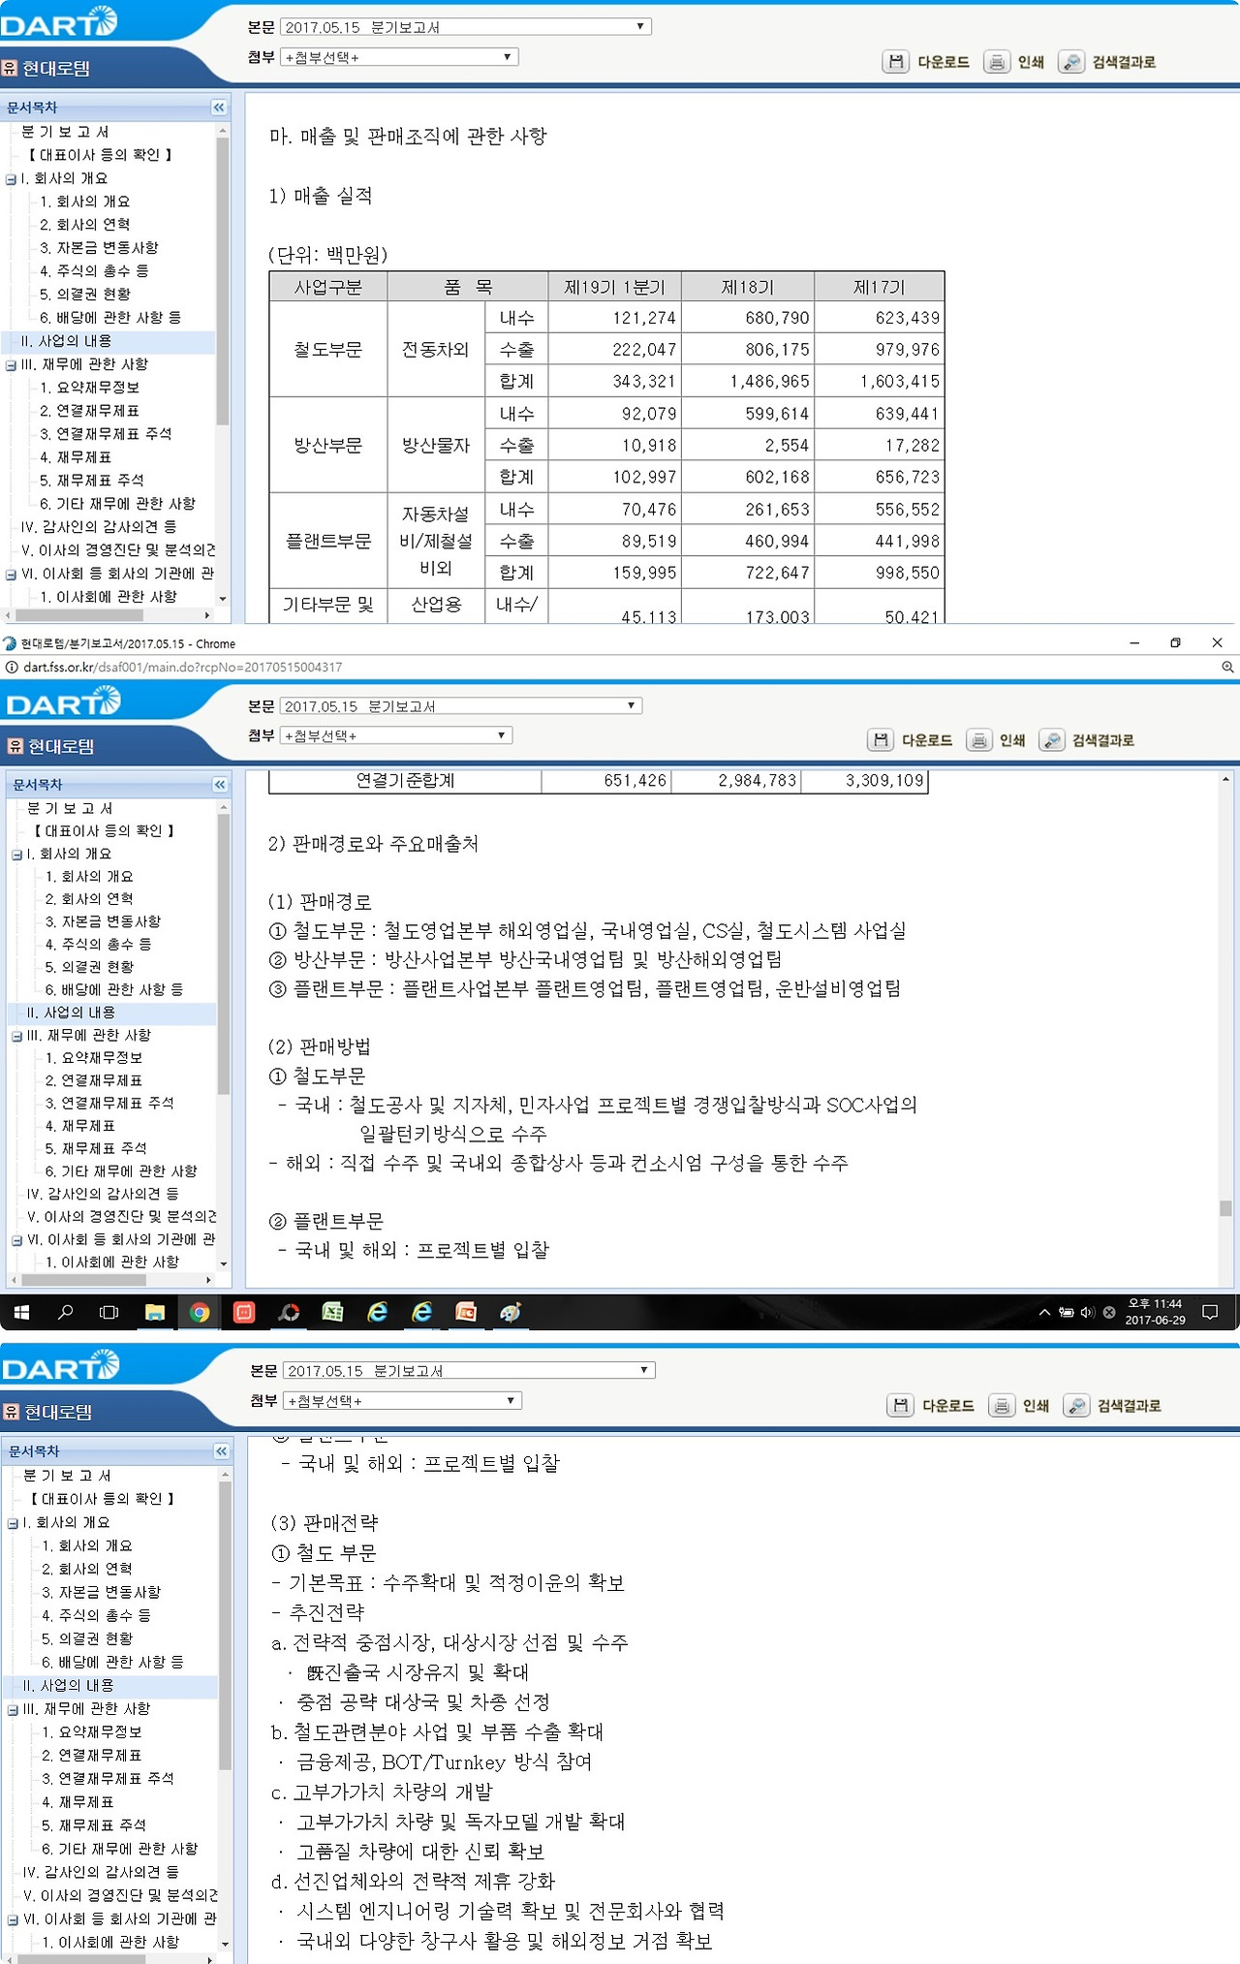Open the 첨부선택 dropdown in the 판매전략 window

click(402, 1401)
